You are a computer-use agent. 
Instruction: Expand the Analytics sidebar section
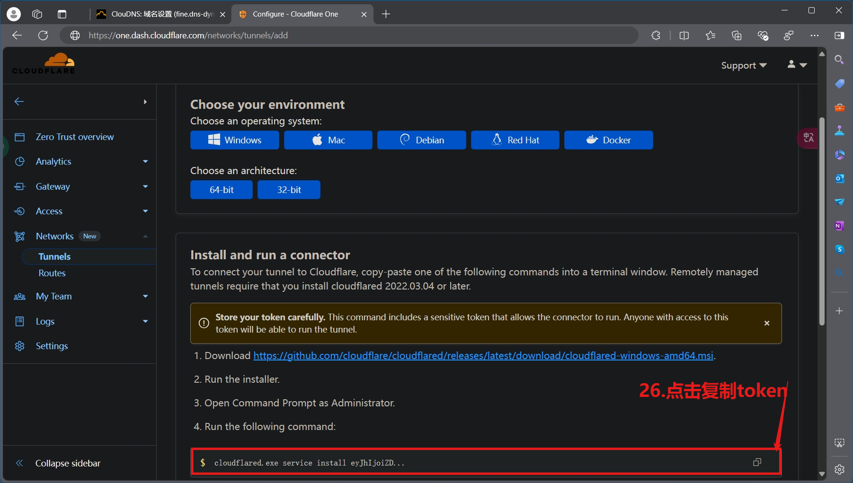145,161
